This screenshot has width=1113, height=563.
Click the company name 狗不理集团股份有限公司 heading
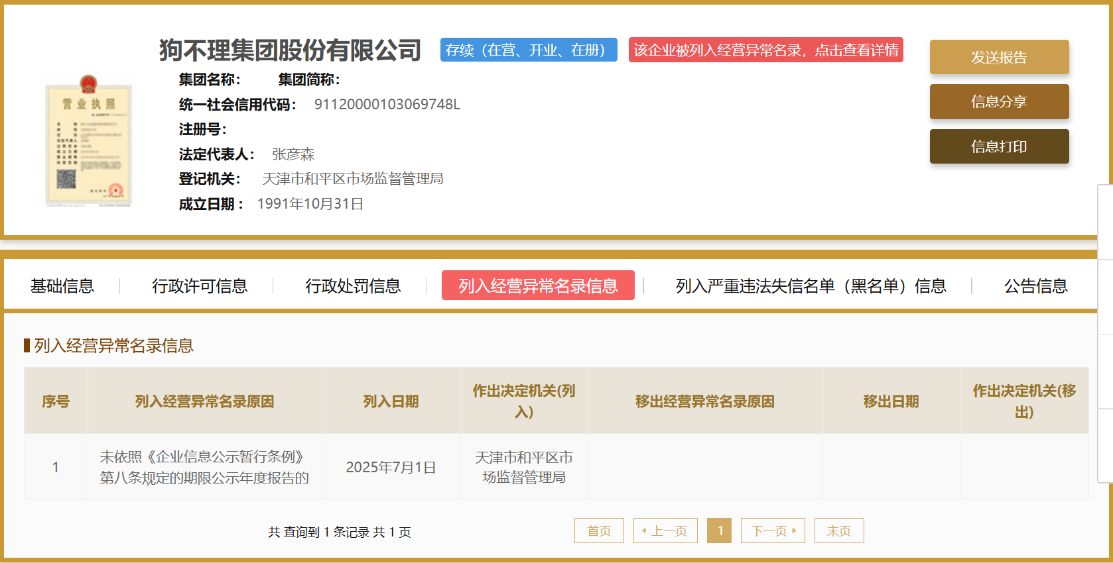290,50
